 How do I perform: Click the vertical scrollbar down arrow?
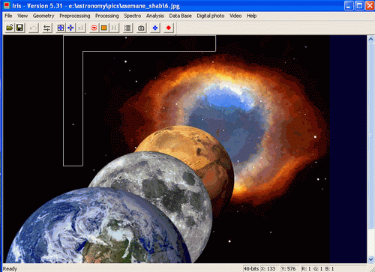(370, 259)
